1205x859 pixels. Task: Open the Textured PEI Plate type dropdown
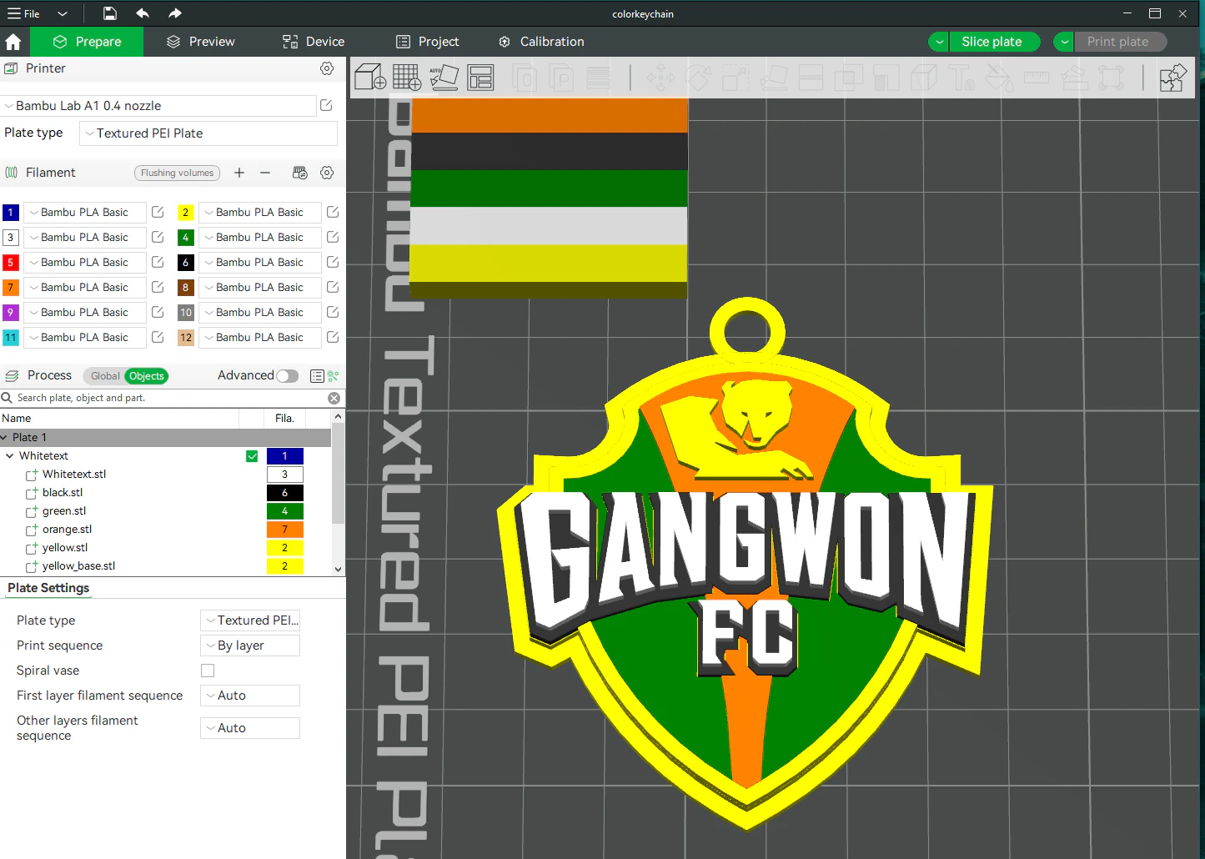coord(208,133)
